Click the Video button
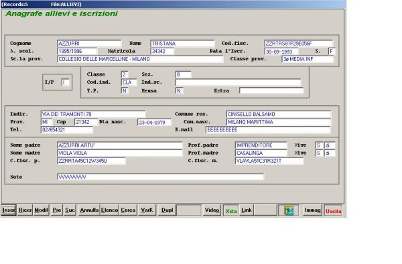The height and width of the screenshot is (264, 402). (x=212, y=210)
